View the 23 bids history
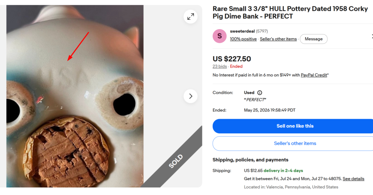The image size is (373, 195). click(220, 66)
